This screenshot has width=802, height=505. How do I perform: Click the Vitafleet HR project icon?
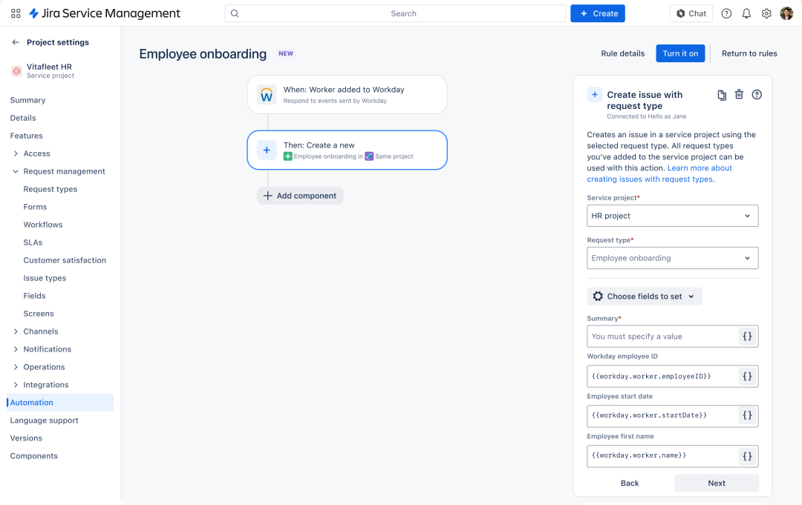click(16, 71)
